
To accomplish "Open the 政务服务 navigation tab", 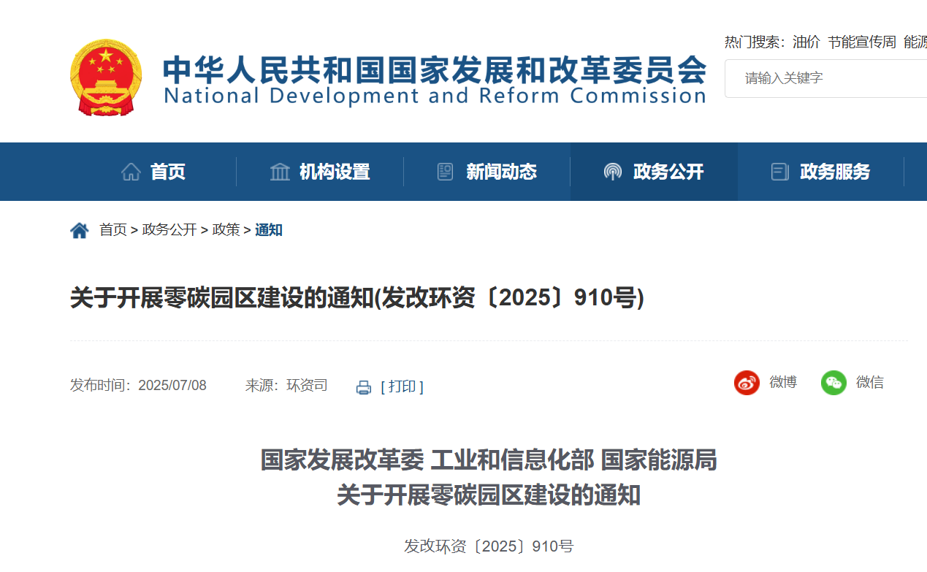I will pos(821,172).
